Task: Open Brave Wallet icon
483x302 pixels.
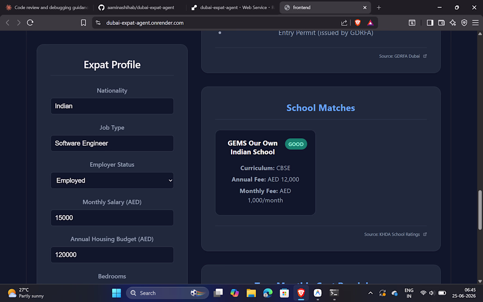Action: click(x=441, y=23)
